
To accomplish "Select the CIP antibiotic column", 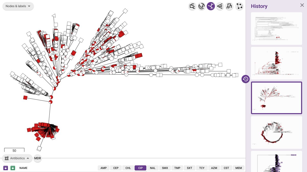I will pos(140,168).
